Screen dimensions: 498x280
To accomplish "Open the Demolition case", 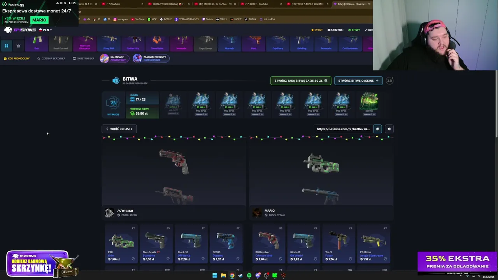I will [157, 43].
